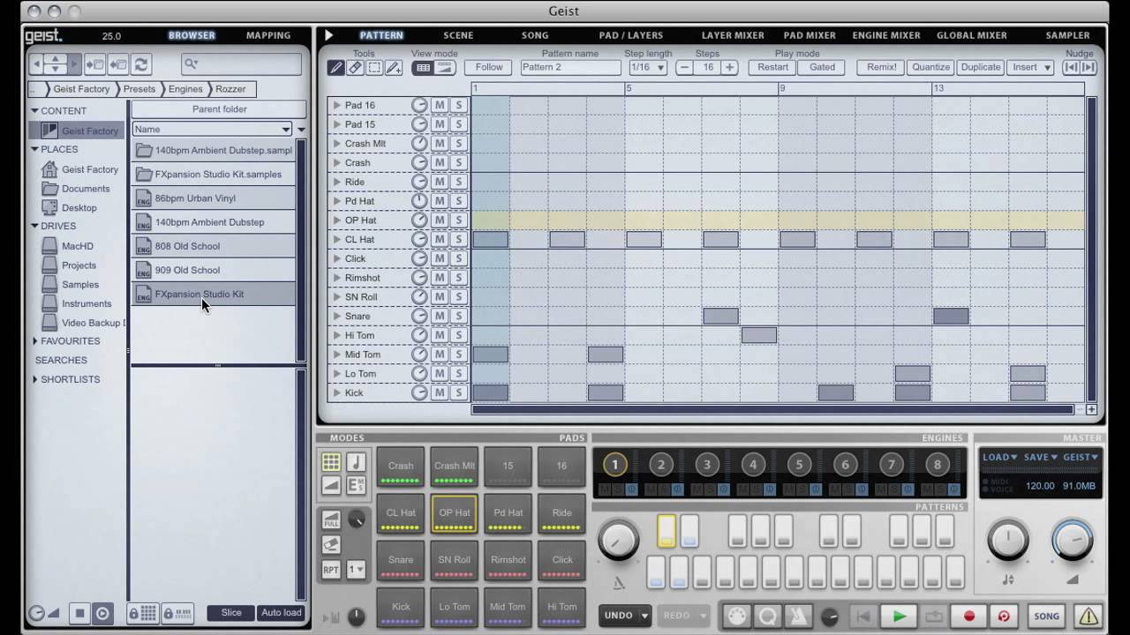
Task: Click the browser preview stop button
Action: coord(79,613)
